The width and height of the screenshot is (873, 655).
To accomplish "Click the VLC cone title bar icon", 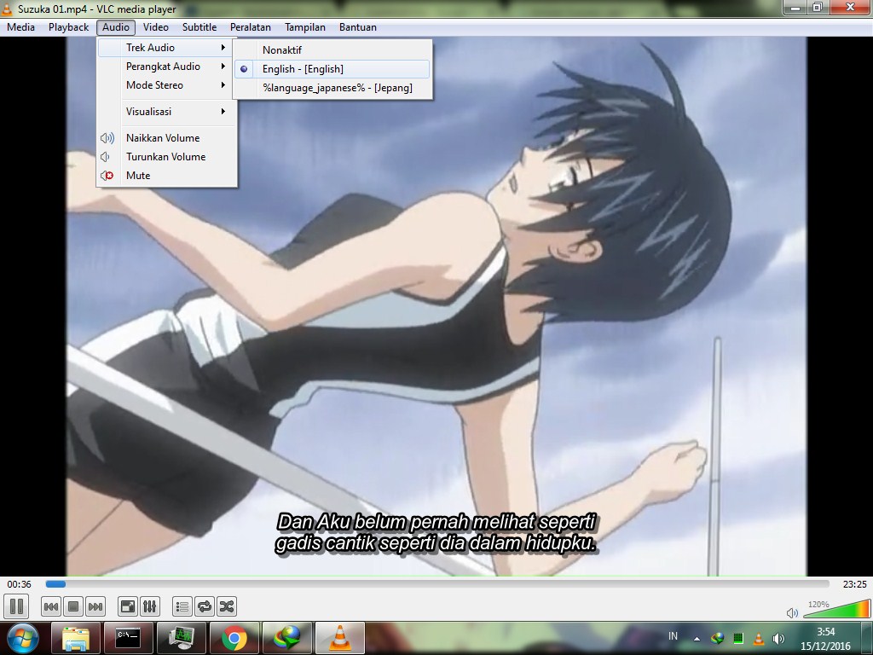I will click(x=7, y=9).
